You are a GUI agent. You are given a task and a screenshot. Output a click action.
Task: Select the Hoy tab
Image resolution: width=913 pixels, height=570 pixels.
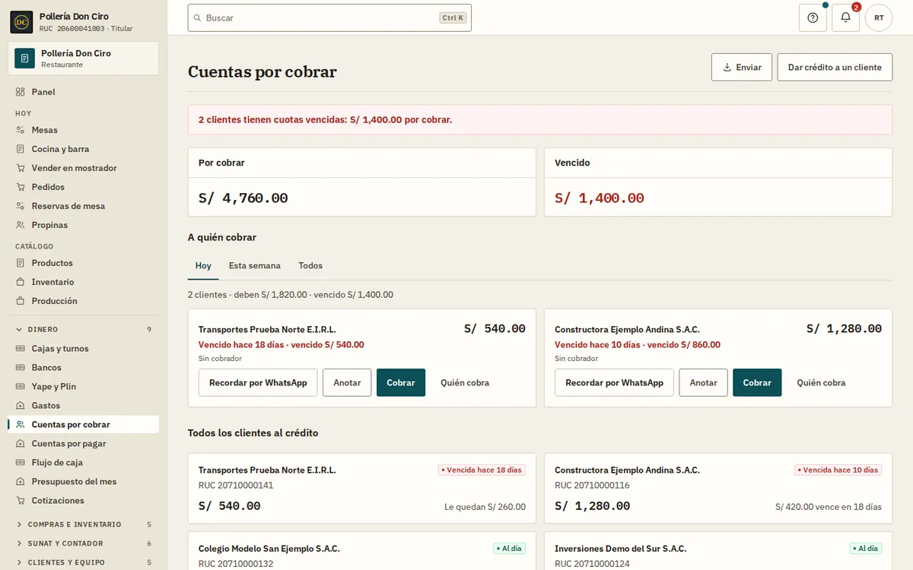coord(203,266)
